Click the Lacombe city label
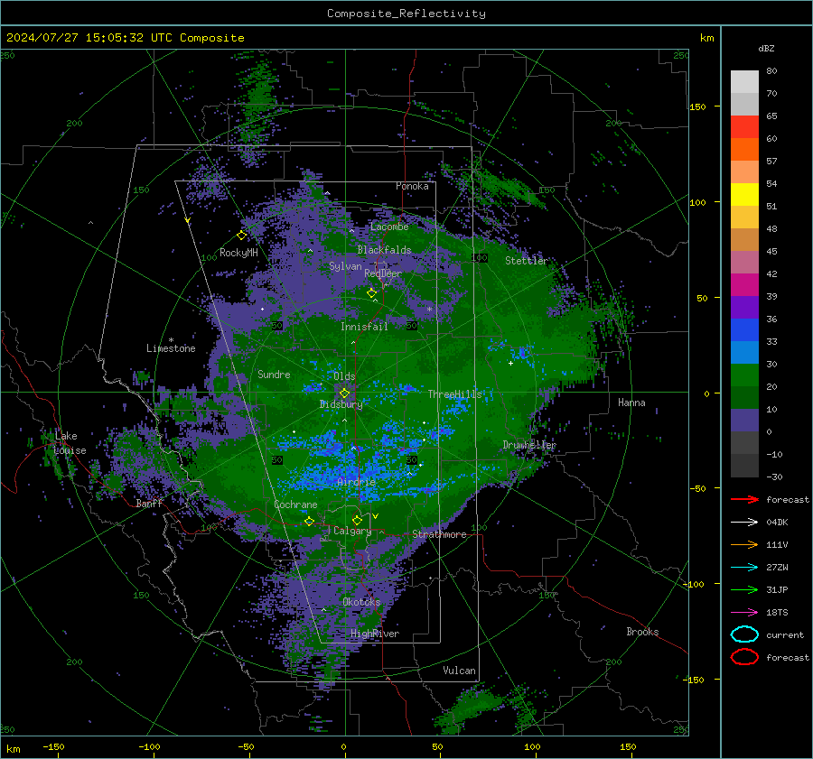This screenshot has height=759, width=813. tap(389, 227)
